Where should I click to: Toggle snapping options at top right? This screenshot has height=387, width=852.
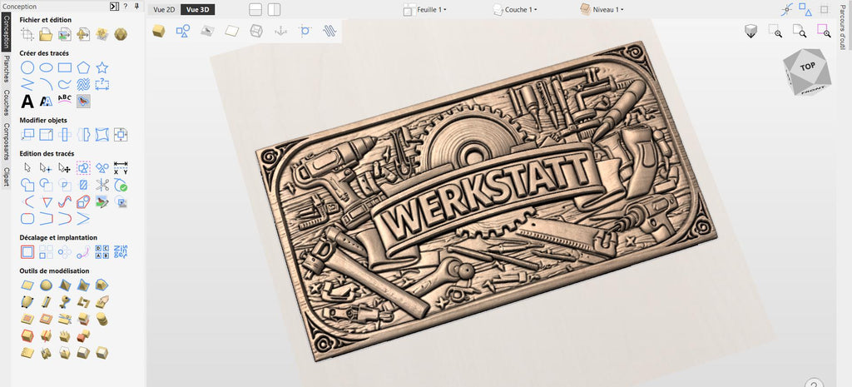[x=787, y=10]
